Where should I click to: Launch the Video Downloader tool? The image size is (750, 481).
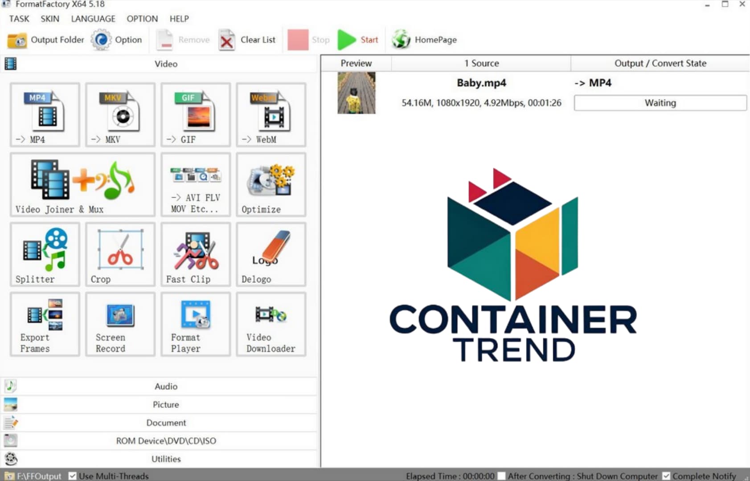click(x=270, y=324)
